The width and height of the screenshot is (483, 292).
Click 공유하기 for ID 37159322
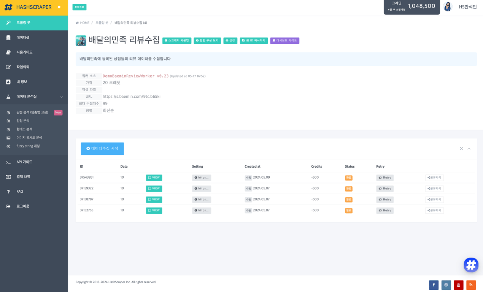click(434, 189)
